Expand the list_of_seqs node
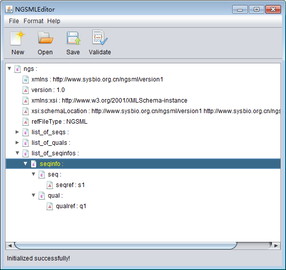Image resolution: width=286 pixels, height=270 pixels. [x=17, y=132]
